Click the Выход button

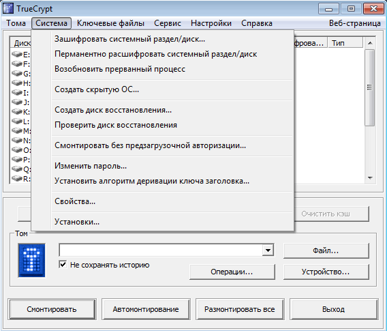[x=334, y=309]
